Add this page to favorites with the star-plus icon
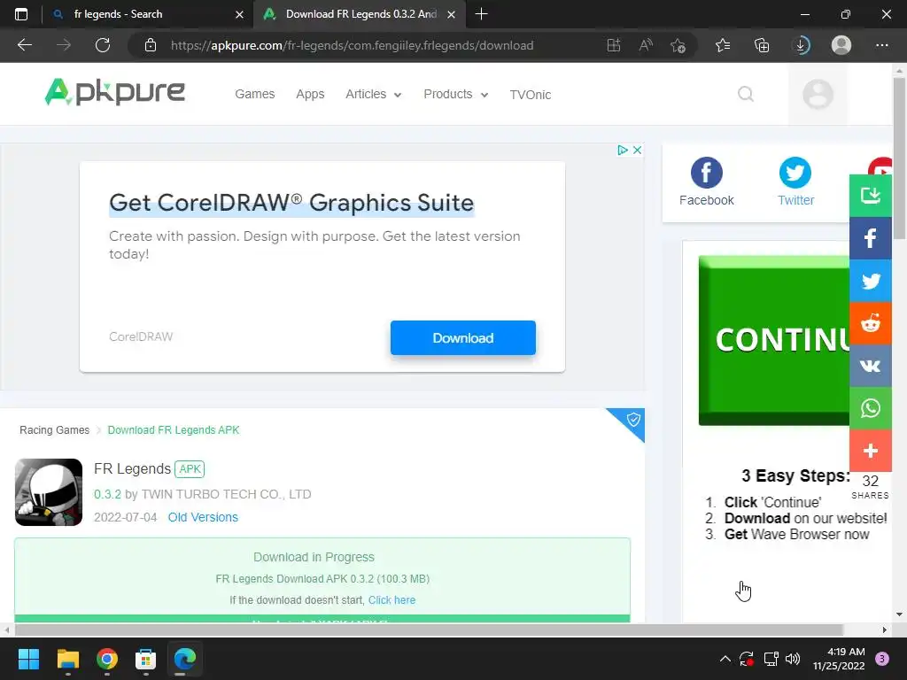907x680 pixels. point(678,45)
